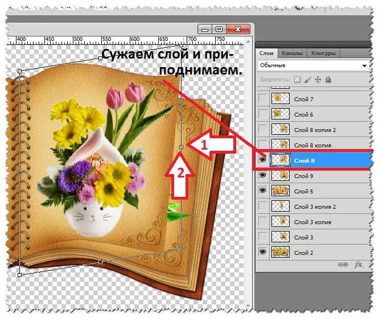Click thumbnail of Слой 5

click(281, 191)
